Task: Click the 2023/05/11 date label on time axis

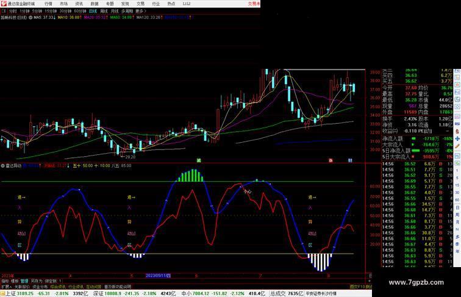Action: click(x=158, y=276)
